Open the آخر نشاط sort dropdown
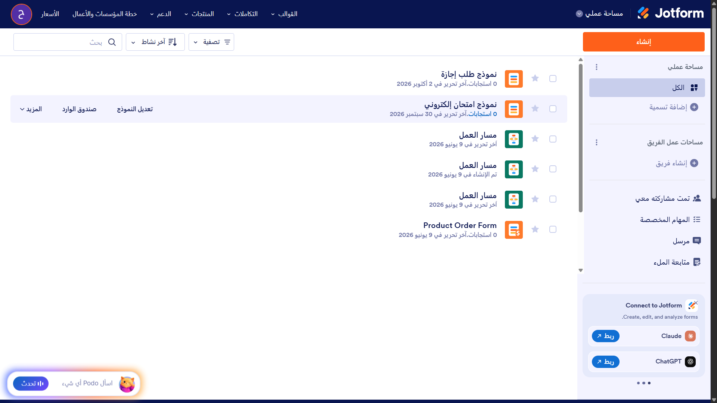The width and height of the screenshot is (717, 403). tap(155, 42)
